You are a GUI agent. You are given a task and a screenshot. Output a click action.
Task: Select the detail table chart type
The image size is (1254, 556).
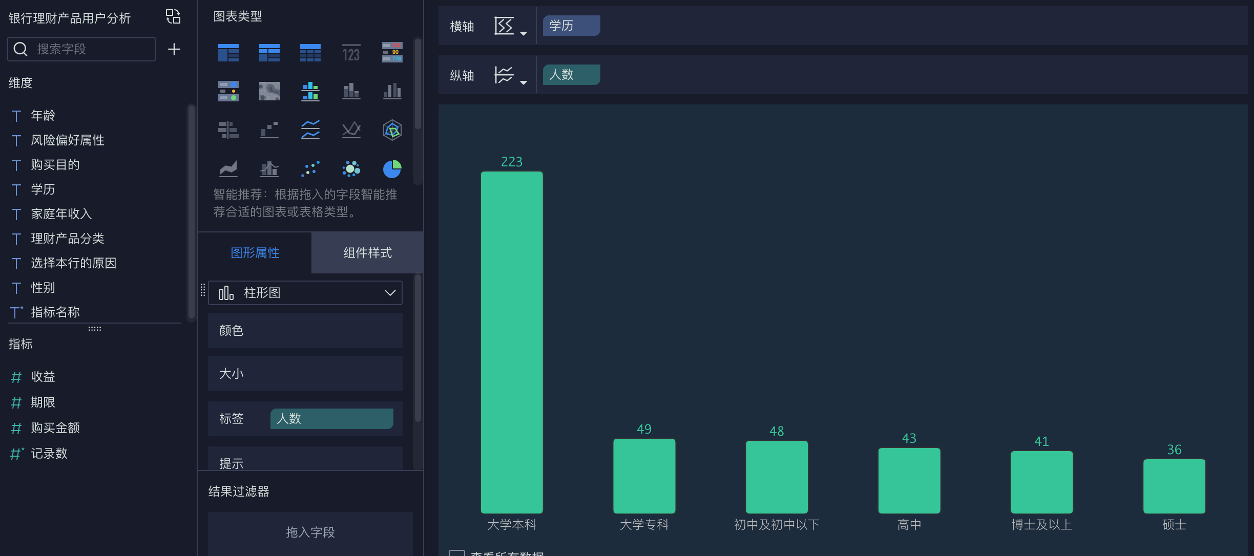coord(310,53)
